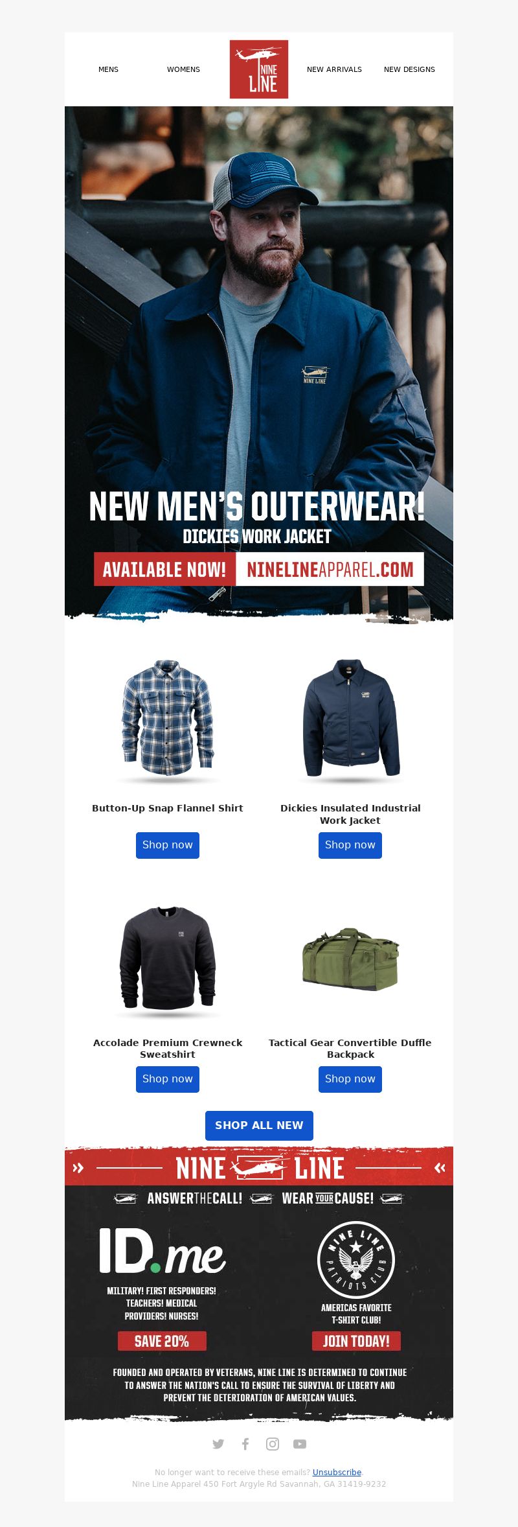Go to NEW DESIGNS in header

coord(409,69)
